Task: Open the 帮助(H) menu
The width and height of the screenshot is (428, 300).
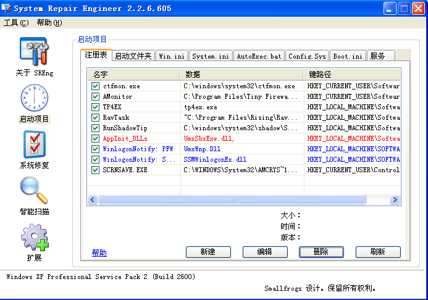Action: pyautogui.click(x=49, y=23)
